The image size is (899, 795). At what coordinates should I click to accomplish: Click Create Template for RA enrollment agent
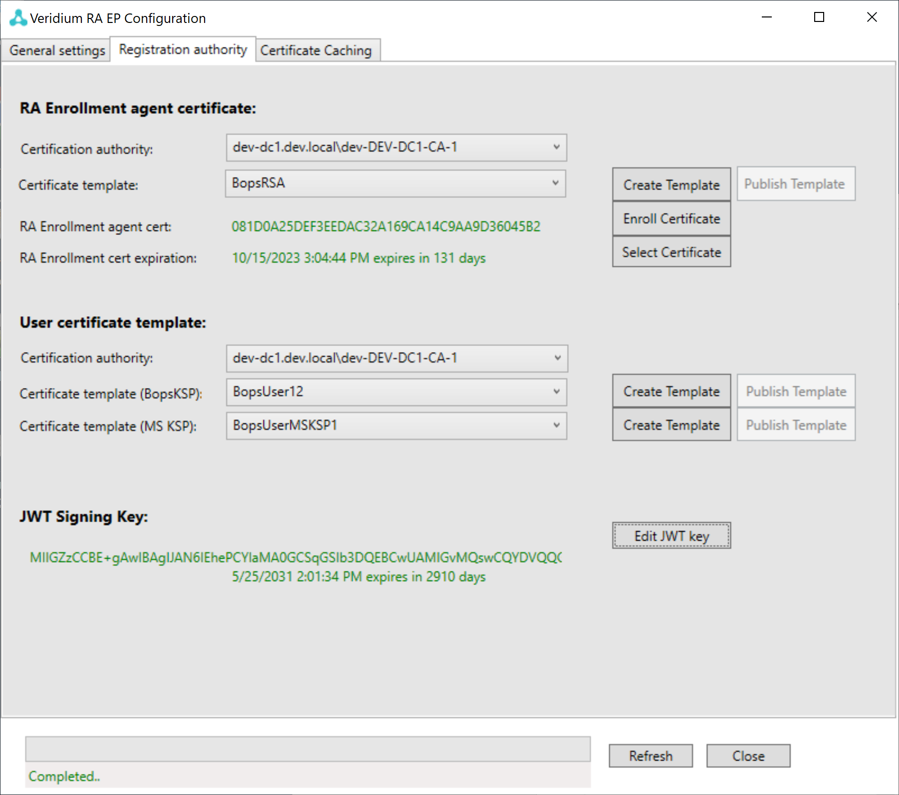(x=671, y=185)
